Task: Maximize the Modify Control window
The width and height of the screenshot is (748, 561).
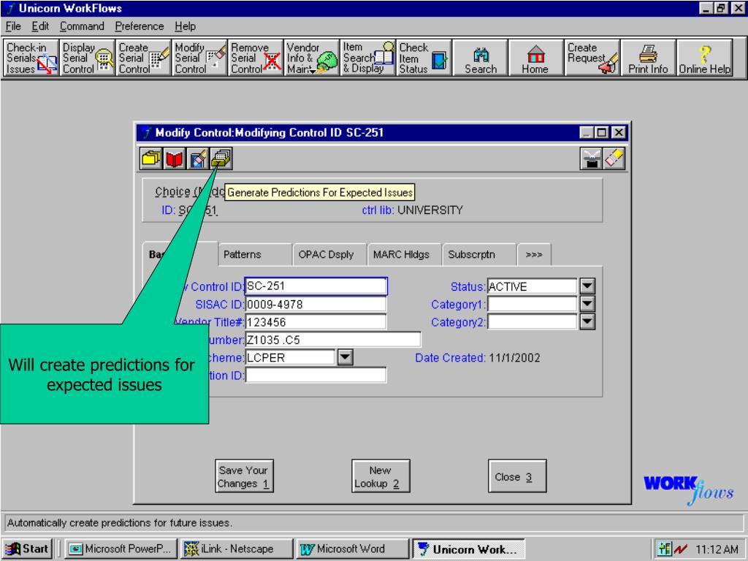Action: 602,133
